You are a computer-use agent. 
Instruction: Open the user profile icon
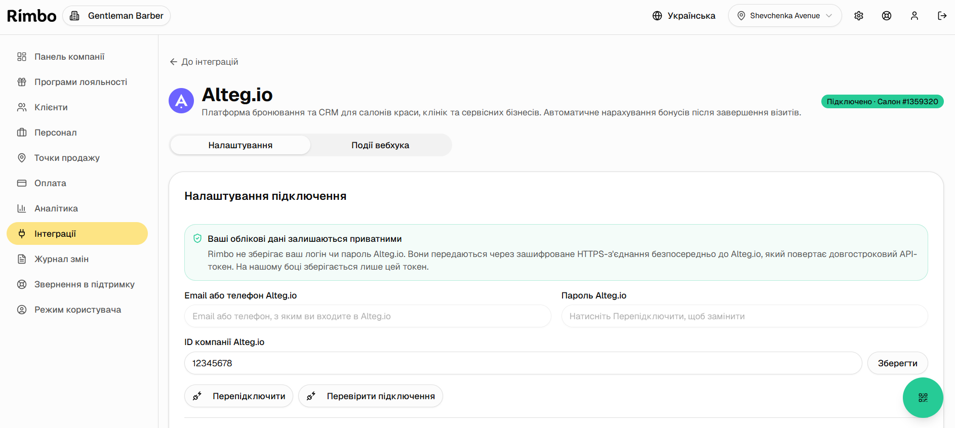click(914, 16)
